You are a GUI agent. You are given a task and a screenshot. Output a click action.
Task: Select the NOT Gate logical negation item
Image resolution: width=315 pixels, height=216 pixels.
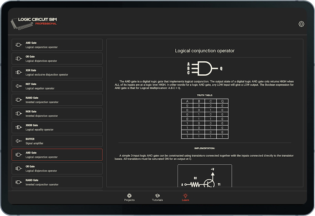(x=57, y=86)
